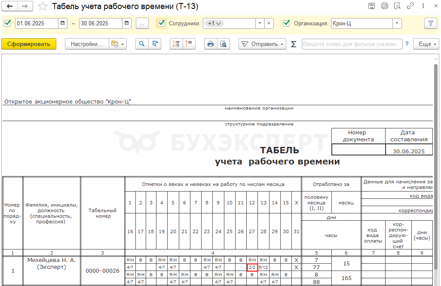Click the magnifier search icon
Viewport: 441px width, 286px height.
pyautogui.click(x=142, y=44)
